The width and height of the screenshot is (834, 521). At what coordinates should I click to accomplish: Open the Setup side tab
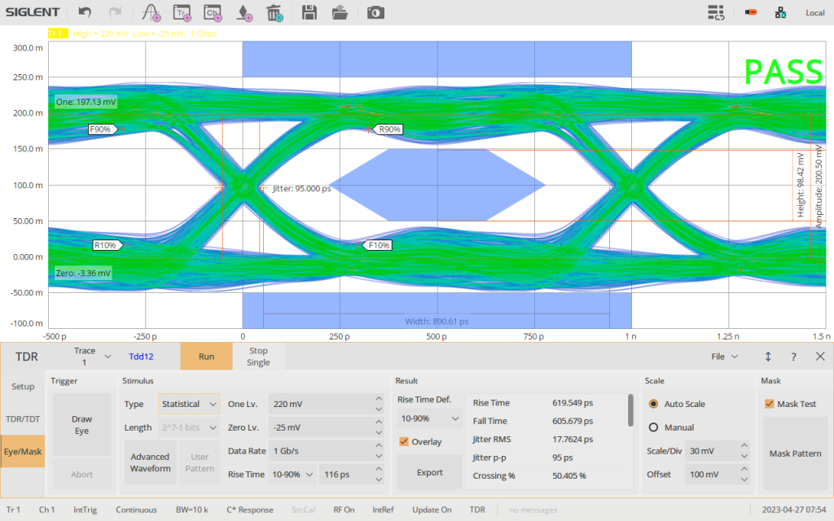tap(22, 387)
